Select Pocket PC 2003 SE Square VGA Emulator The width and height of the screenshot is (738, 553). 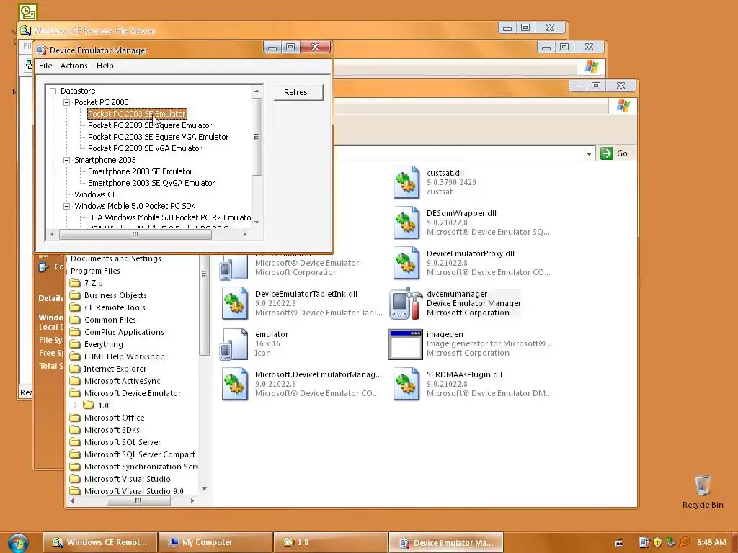[158, 137]
